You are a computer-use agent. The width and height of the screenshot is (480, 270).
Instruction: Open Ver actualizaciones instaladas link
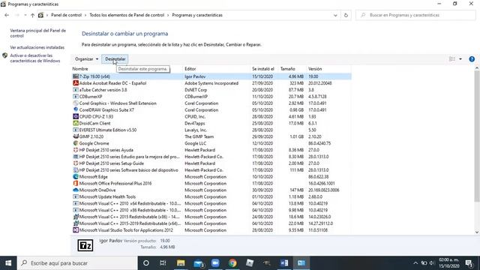tap(37, 47)
